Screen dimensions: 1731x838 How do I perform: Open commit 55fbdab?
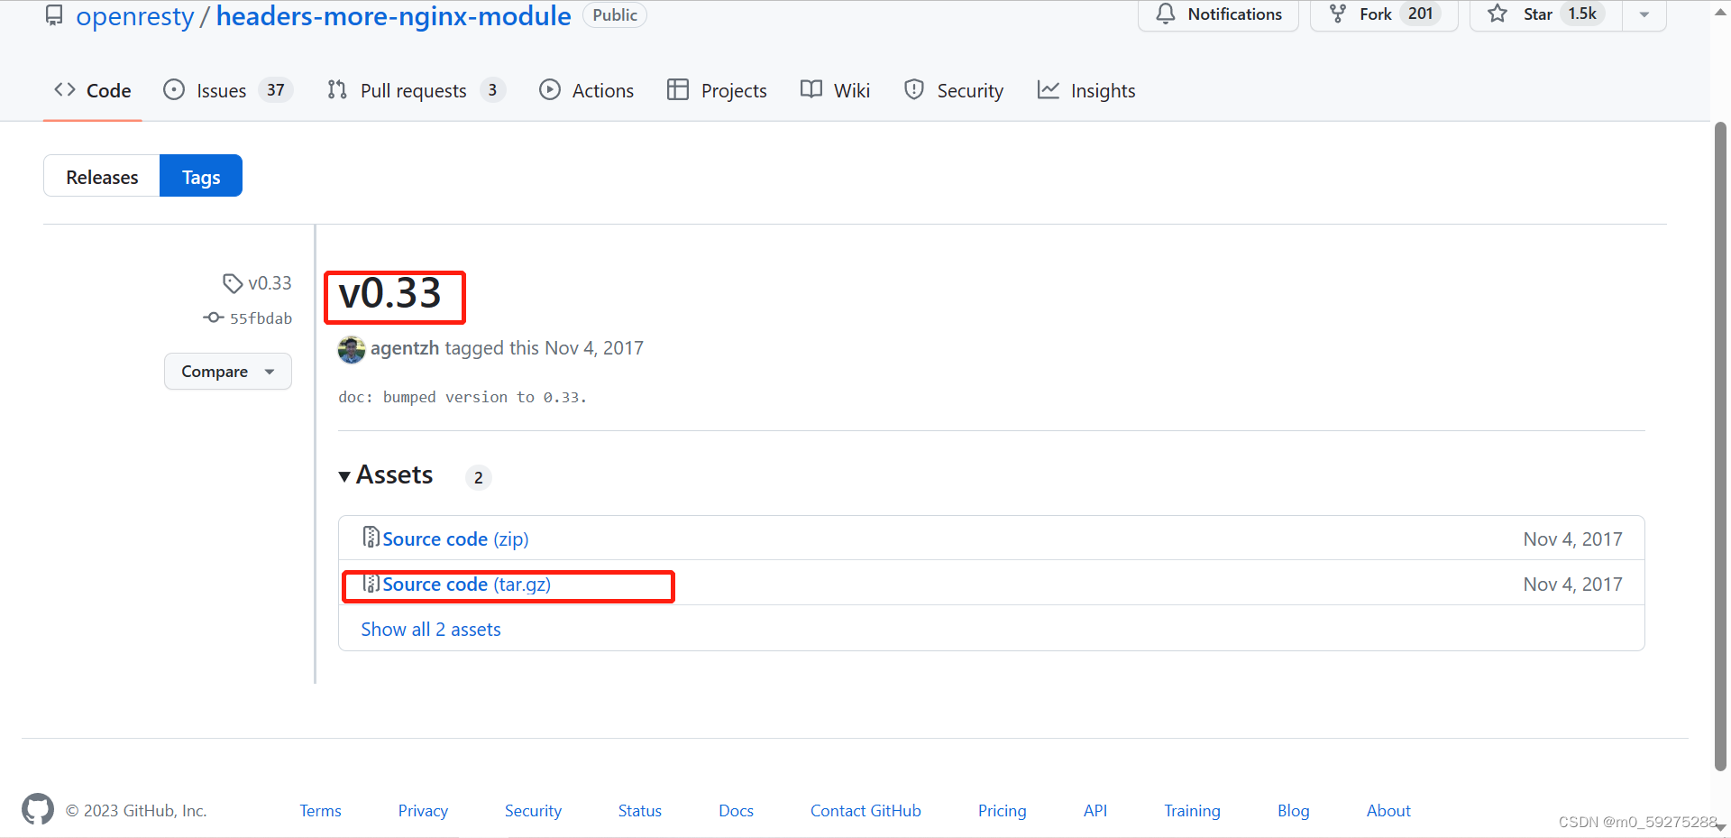point(261,318)
